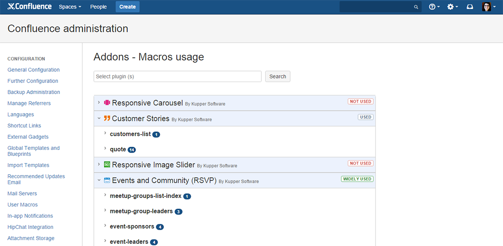Click the Customer Stories quote icon
Viewport: 503px width, 246px height.
tap(107, 119)
